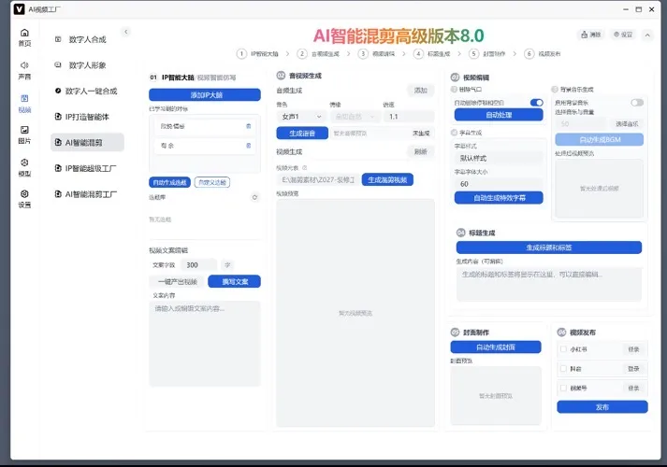Jump to step 3 视频编辑
667x467 pixels.
tap(377, 54)
